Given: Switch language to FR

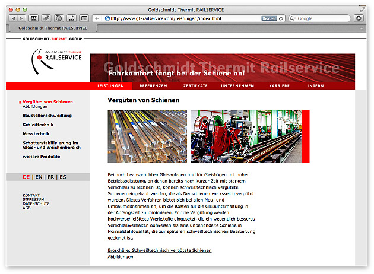Looking at the screenshot, I should (51, 177).
